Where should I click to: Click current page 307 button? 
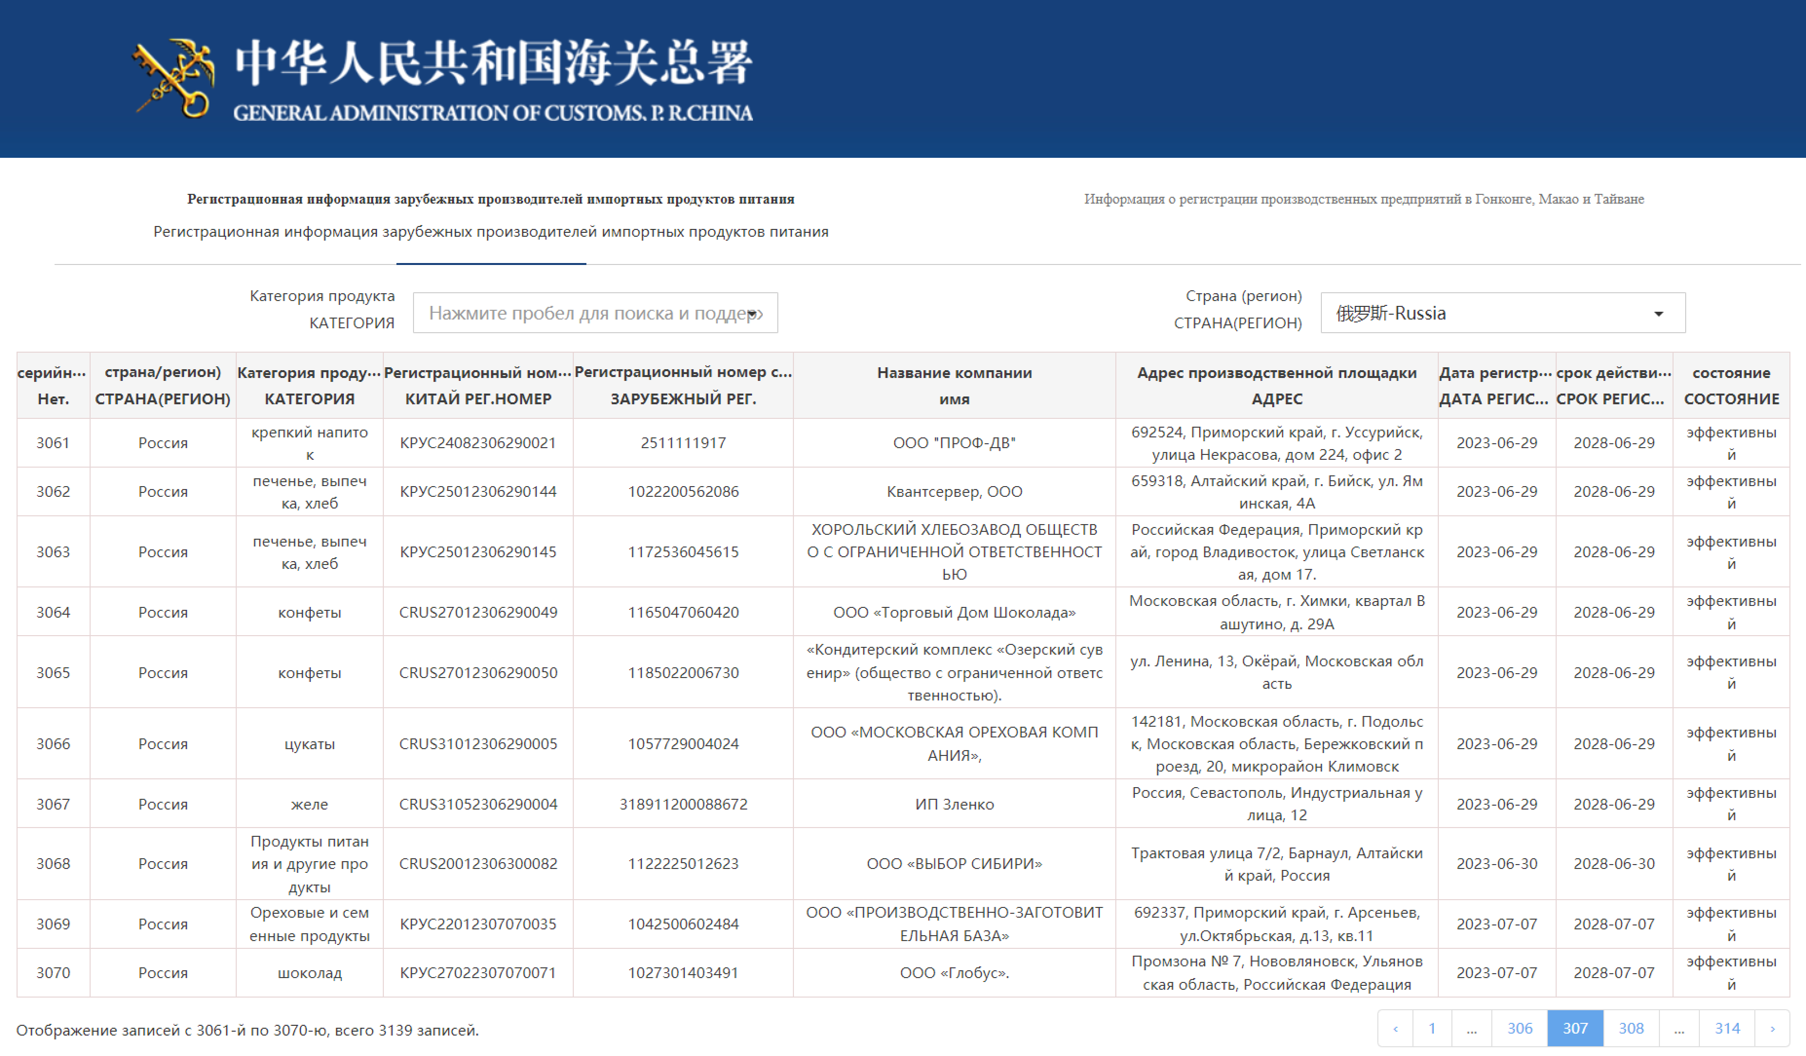click(x=1575, y=1028)
